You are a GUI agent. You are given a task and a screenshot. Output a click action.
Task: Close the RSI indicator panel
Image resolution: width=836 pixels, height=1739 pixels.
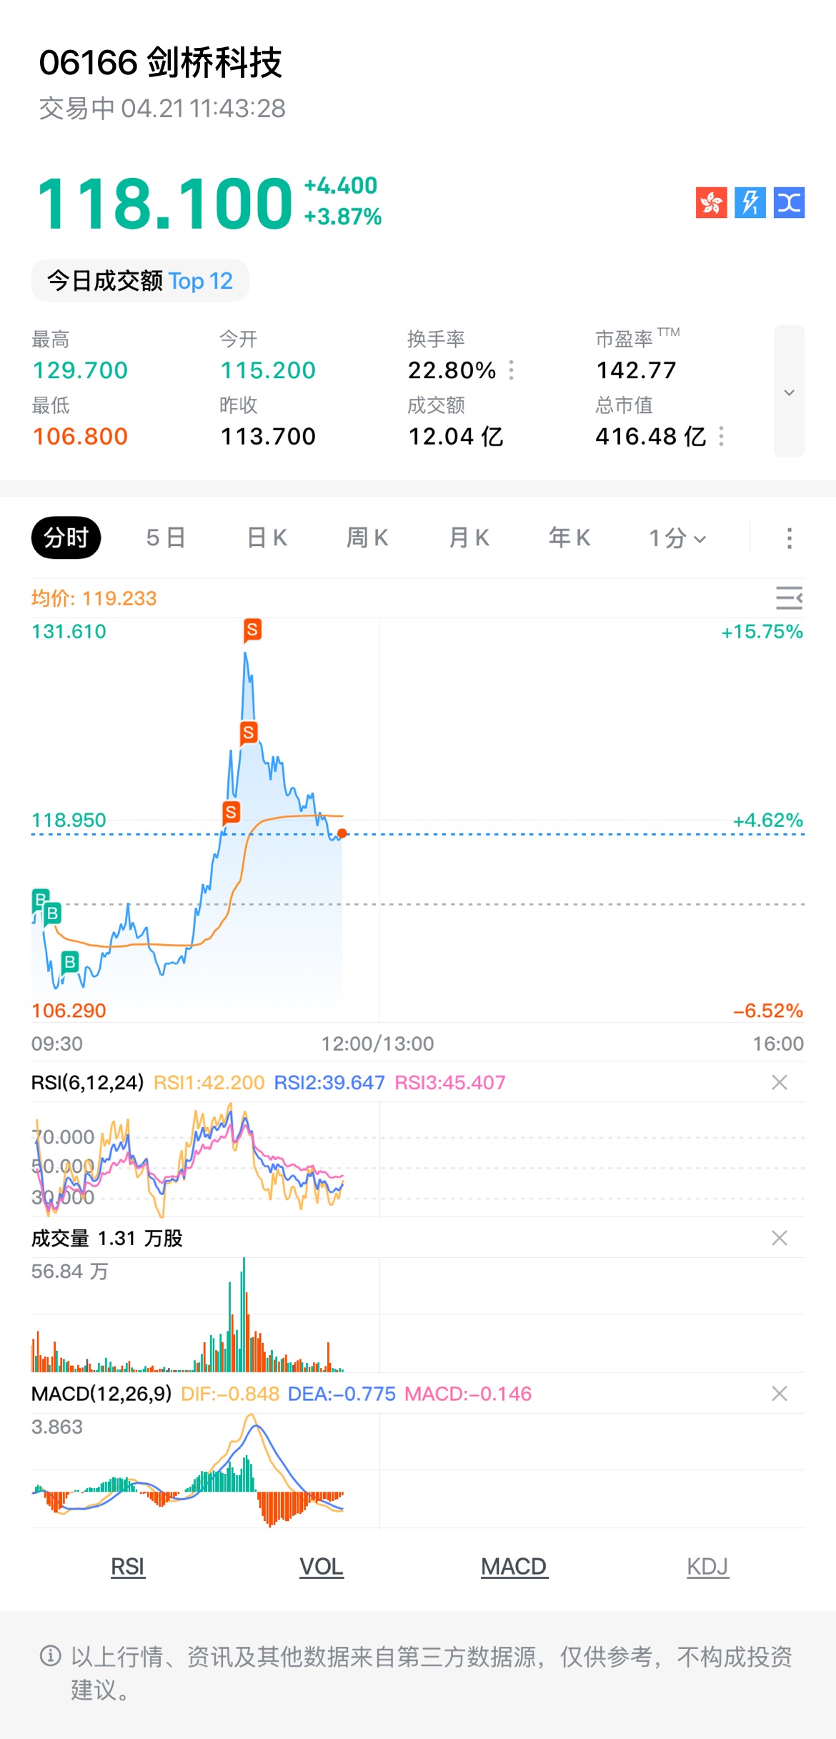(x=780, y=1082)
